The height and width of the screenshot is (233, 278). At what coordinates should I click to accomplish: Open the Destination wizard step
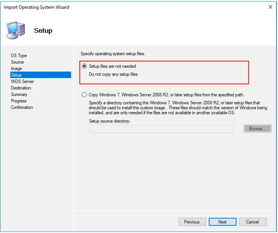[21, 88]
